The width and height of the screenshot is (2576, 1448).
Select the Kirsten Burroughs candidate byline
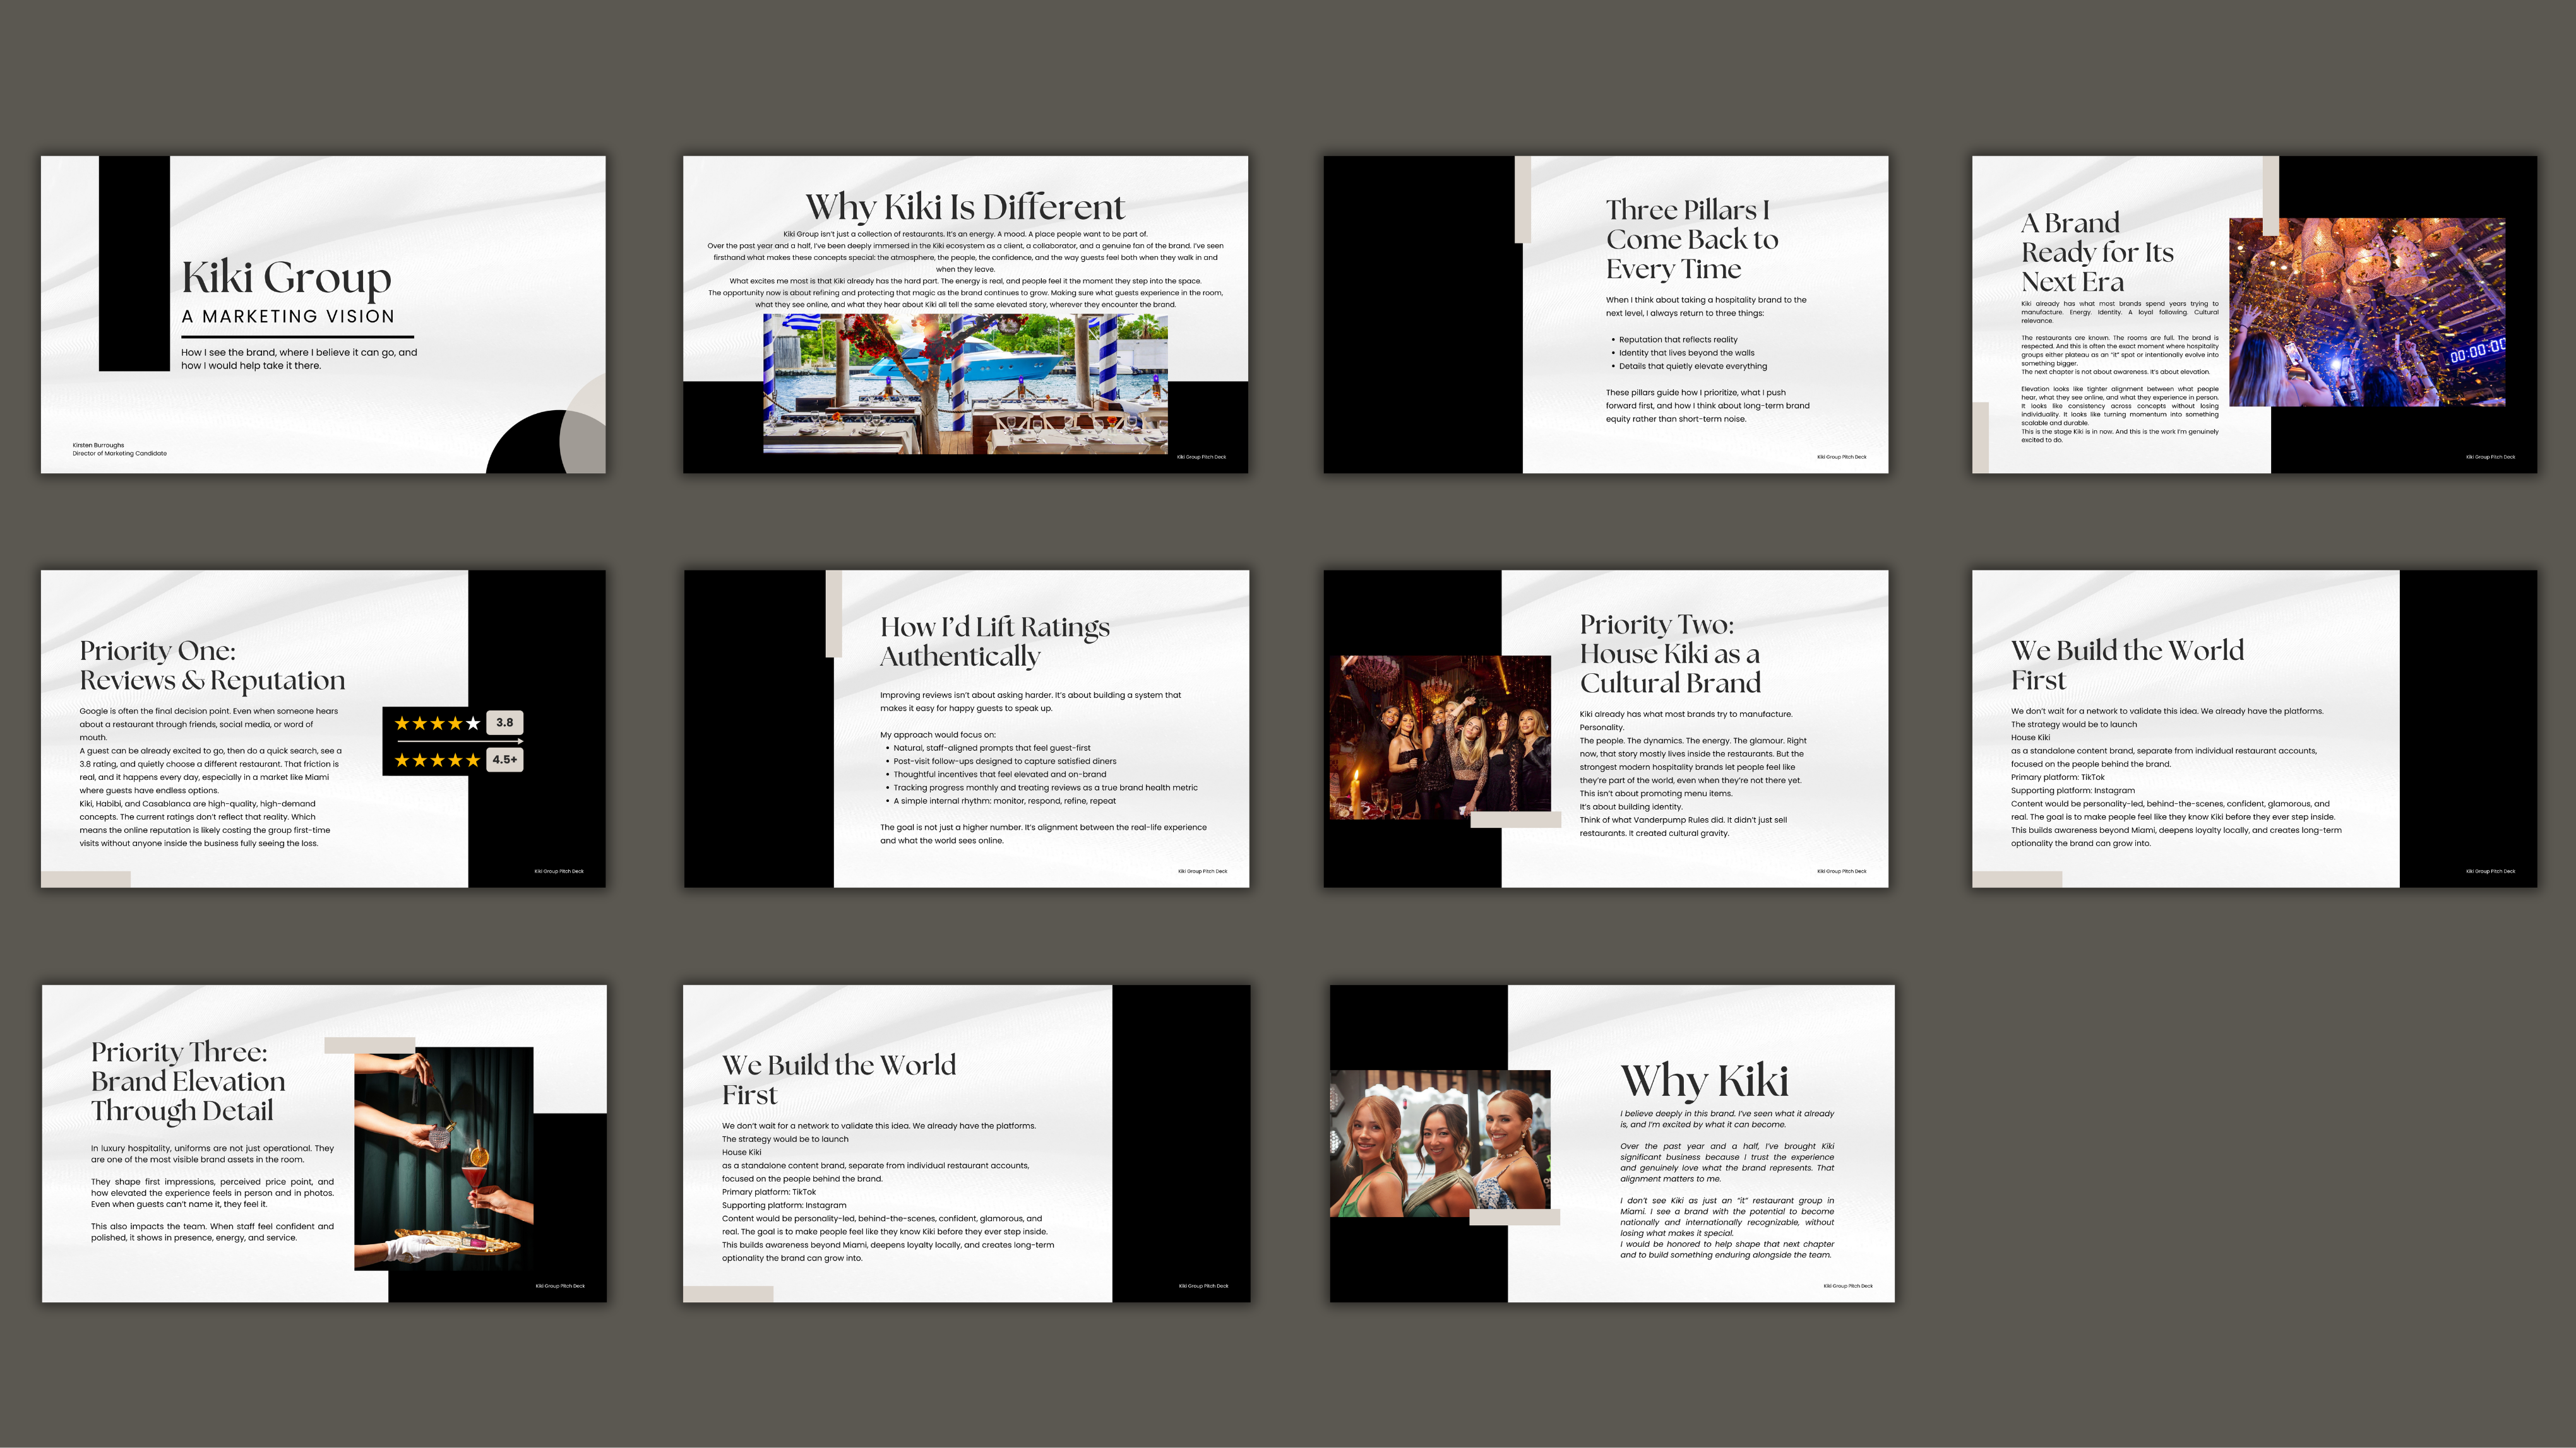point(115,450)
